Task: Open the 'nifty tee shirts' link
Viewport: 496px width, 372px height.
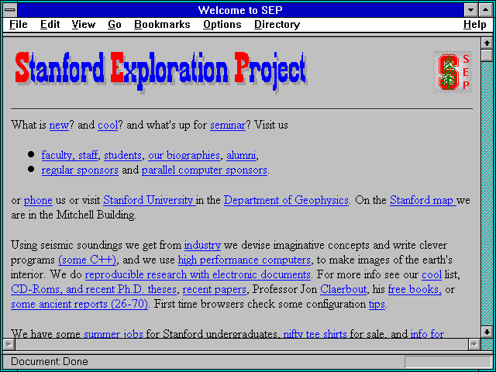Action: tap(315, 334)
